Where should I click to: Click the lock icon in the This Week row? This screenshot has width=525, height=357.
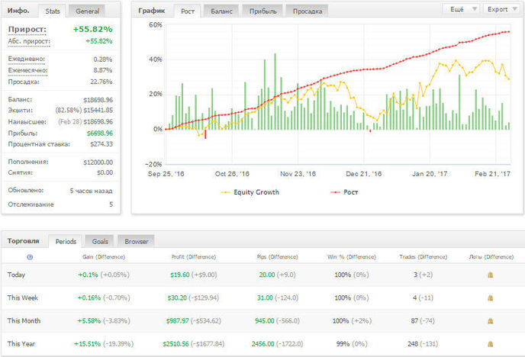(490, 297)
